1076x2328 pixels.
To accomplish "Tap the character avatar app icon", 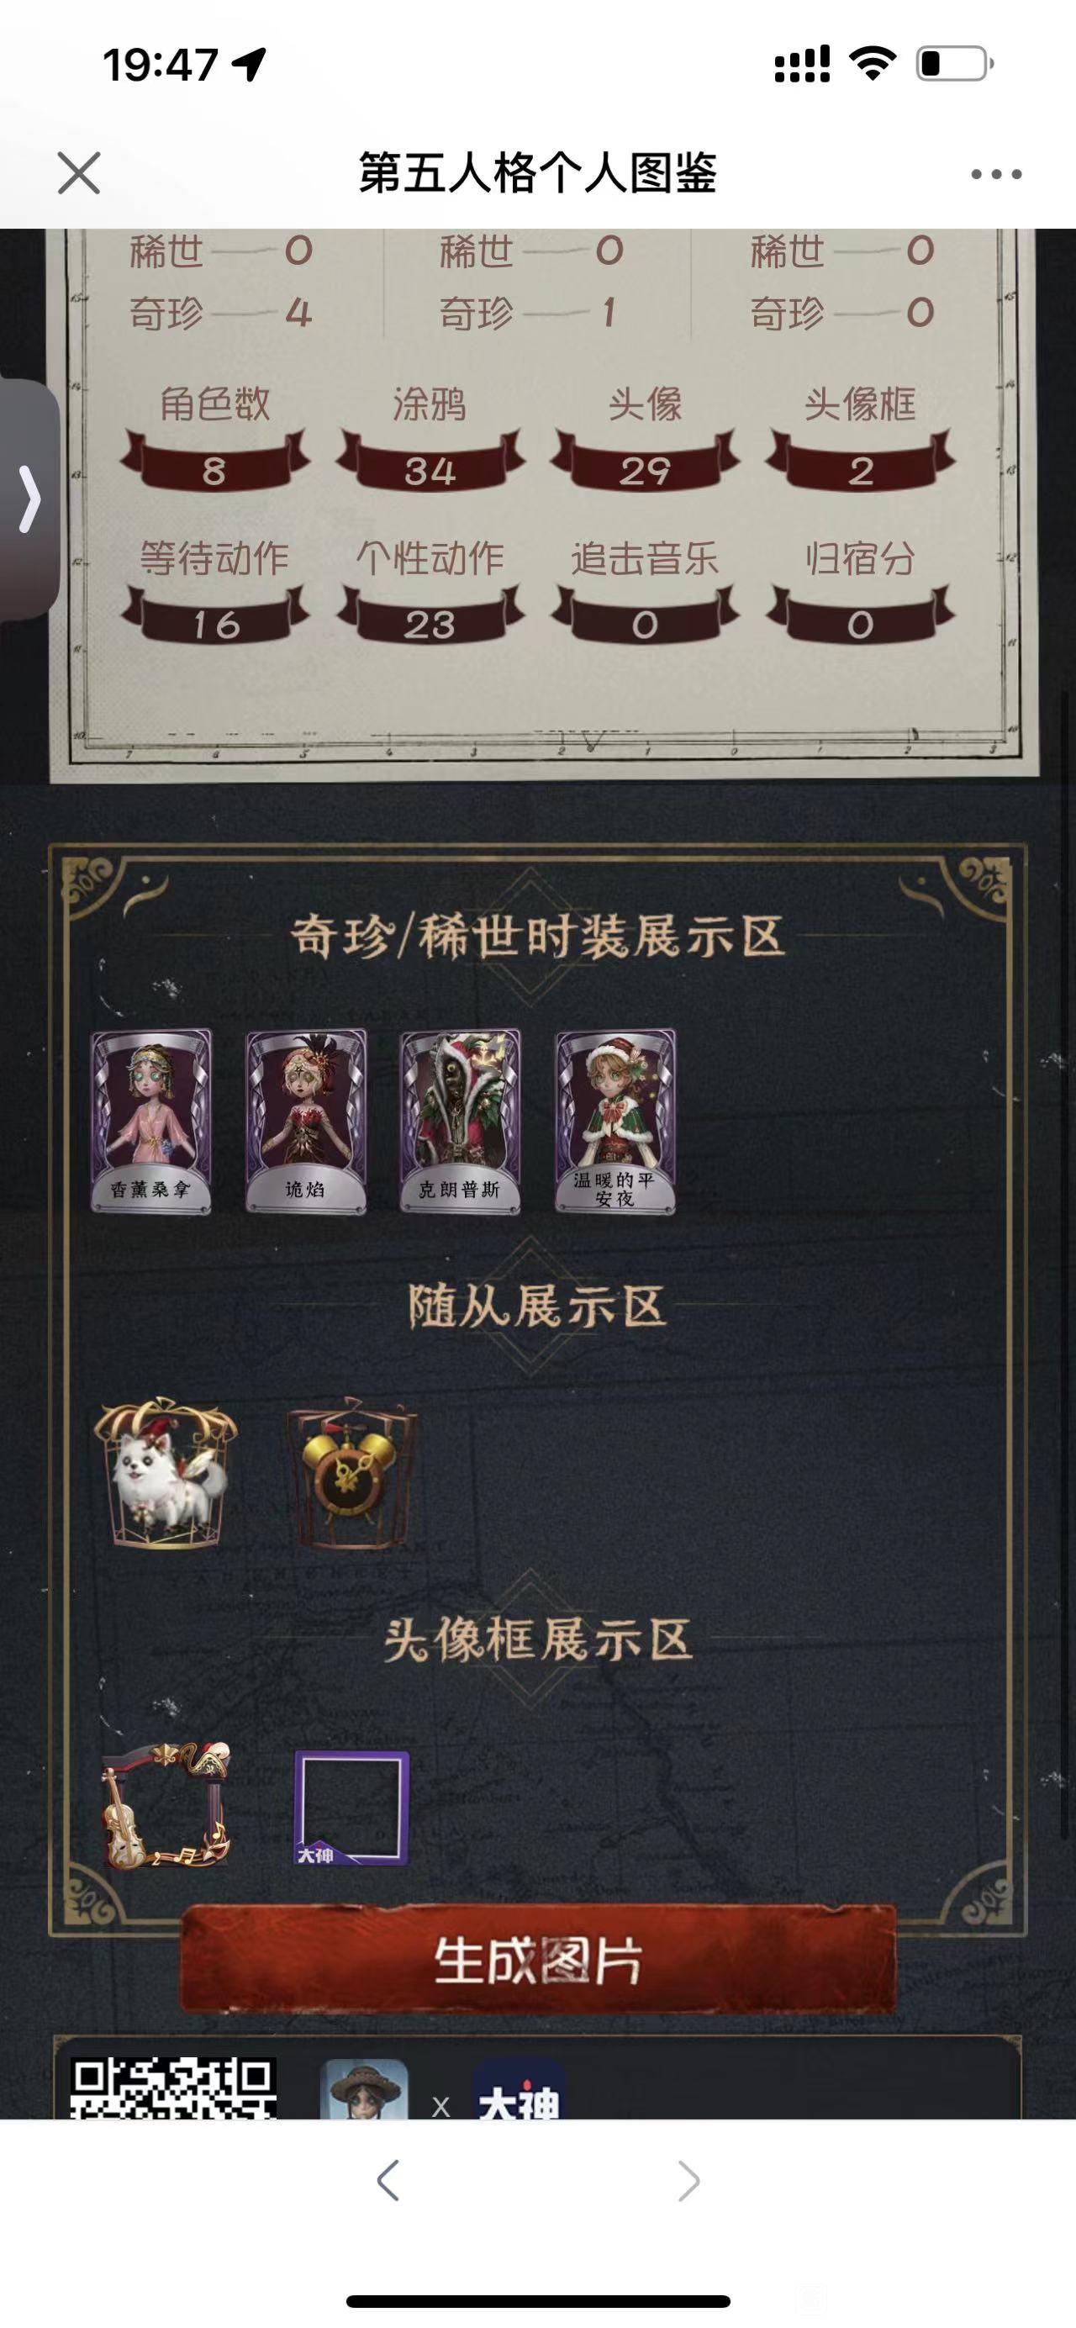I will coord(364,2088).
